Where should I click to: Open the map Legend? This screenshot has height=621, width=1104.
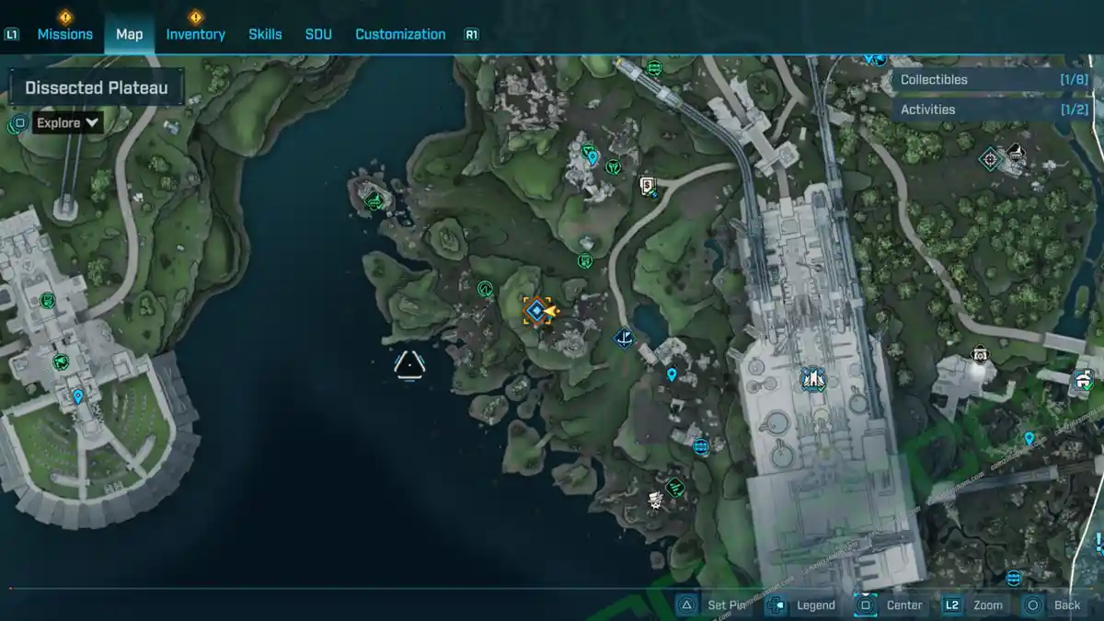click(800, 605)
